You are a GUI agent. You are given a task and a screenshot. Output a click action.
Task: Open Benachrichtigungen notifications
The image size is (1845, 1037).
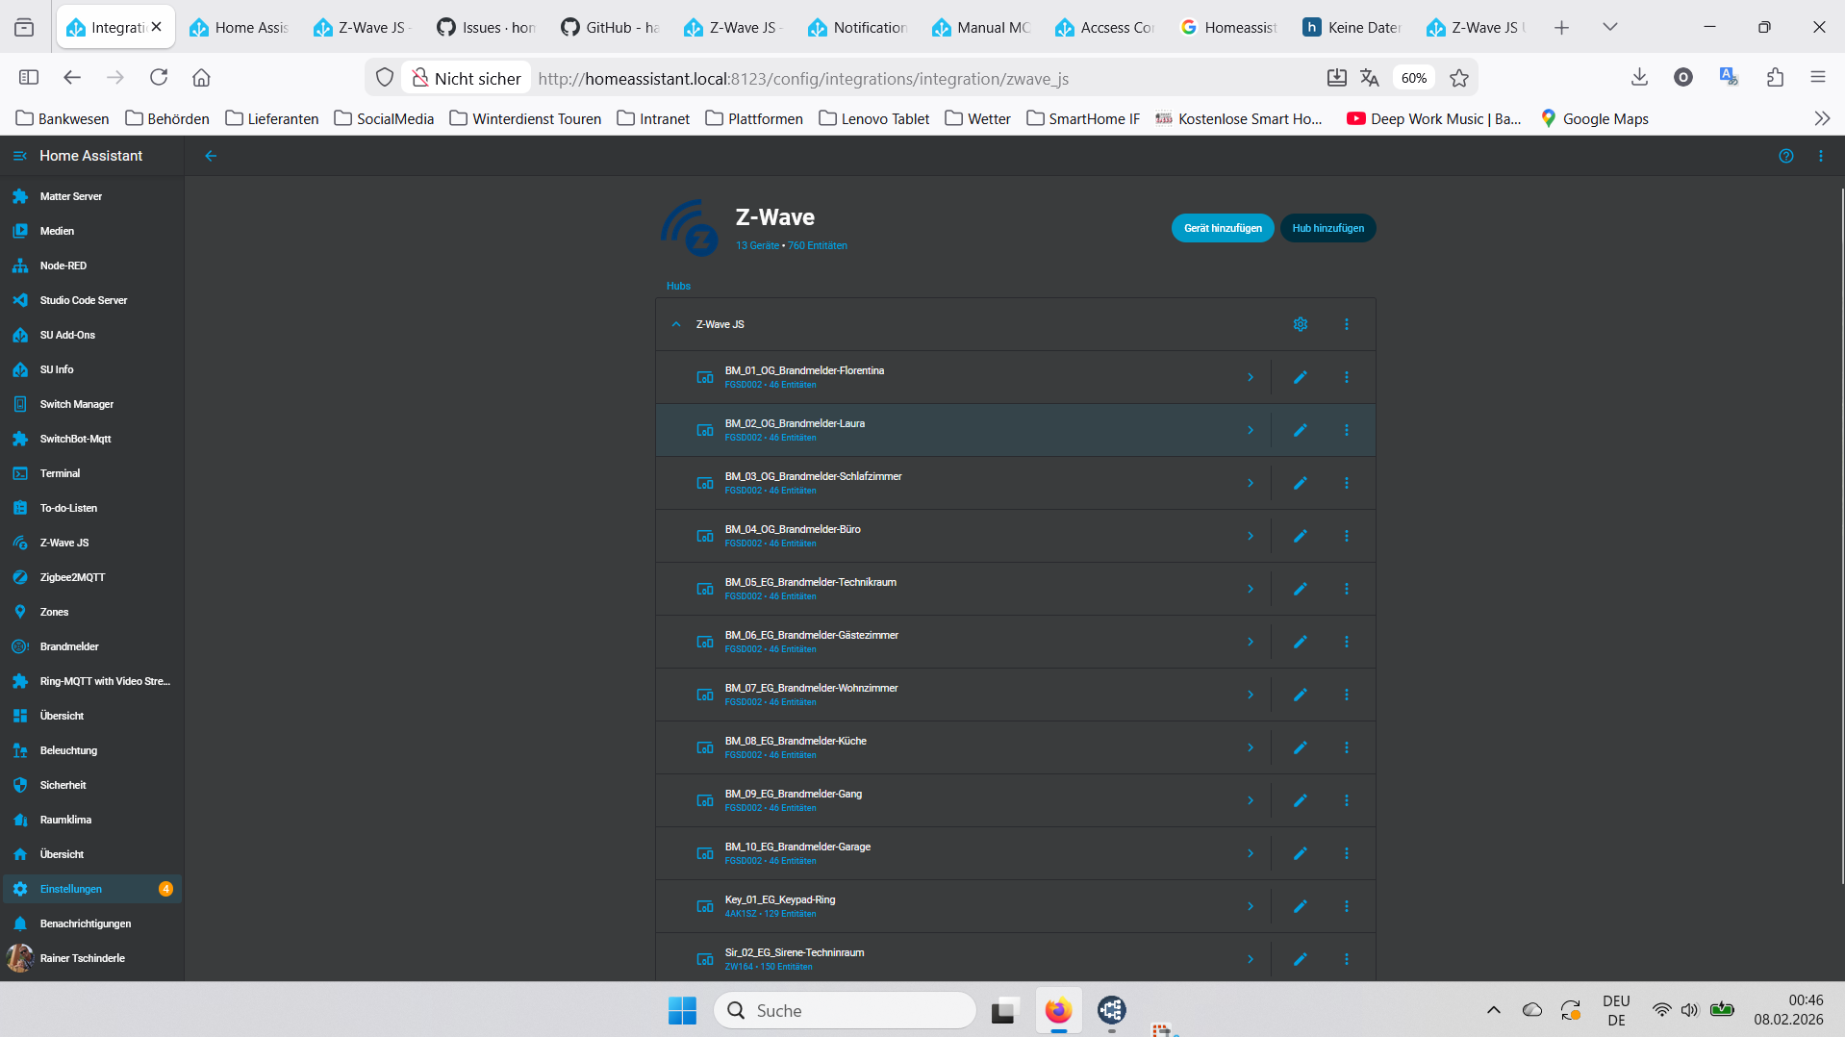pyautogui.click(x=92, y=923)
